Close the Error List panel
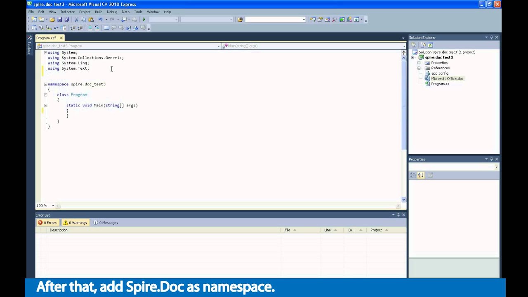This screenshot has height=297, width=528. pyautogui.click(x=403, y=215)
